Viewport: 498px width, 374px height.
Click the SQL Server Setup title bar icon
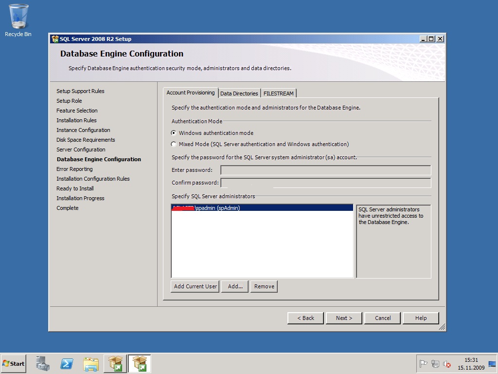[x=55, y=39]
